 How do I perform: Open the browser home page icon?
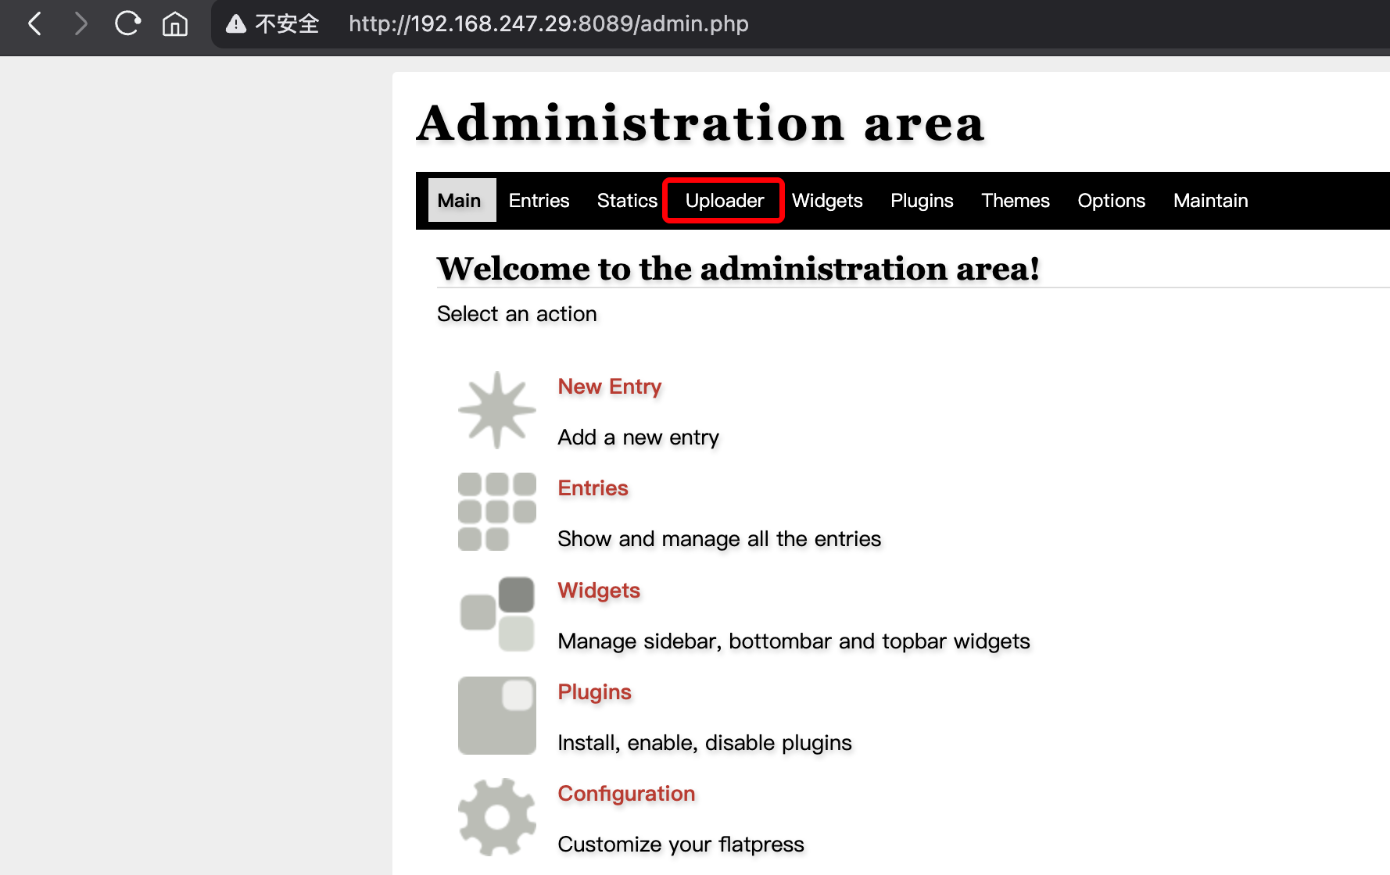[174, 24]
